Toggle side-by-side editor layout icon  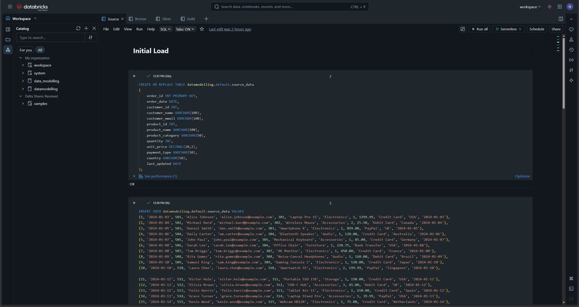[561, 19]
